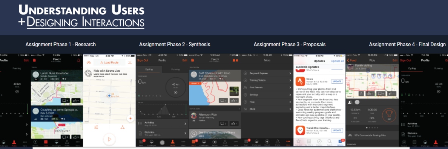Open the Assignment Phase 4 - Final Design link
The image size is (448, 149).
pos(407,44)
